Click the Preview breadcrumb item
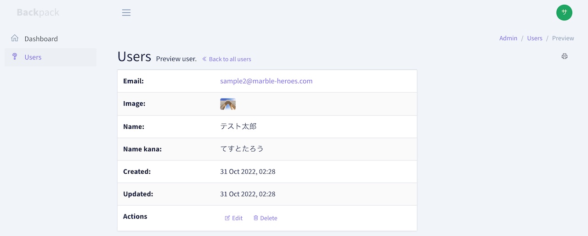 563,38
